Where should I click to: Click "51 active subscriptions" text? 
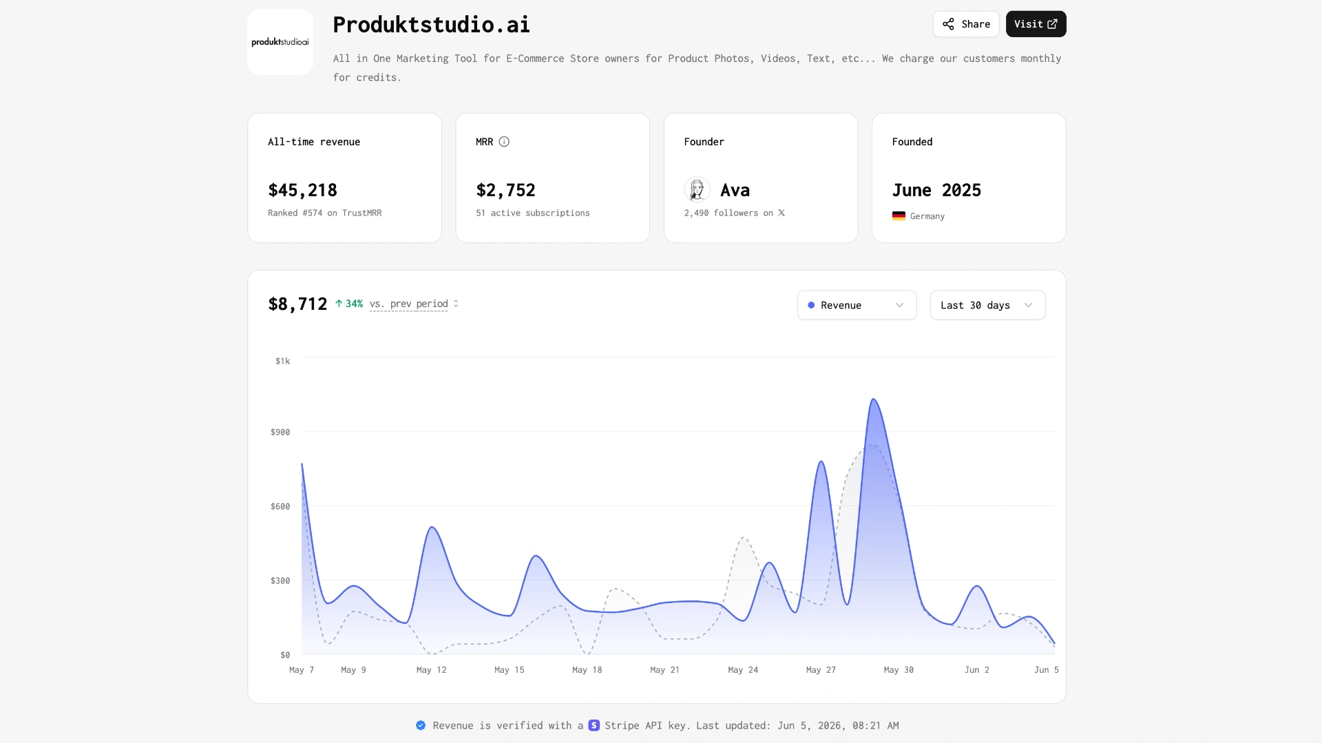tap(532, 213)
